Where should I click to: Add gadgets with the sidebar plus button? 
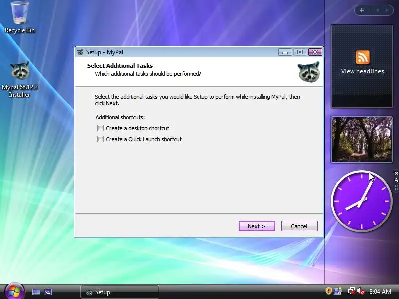[362, 10]
